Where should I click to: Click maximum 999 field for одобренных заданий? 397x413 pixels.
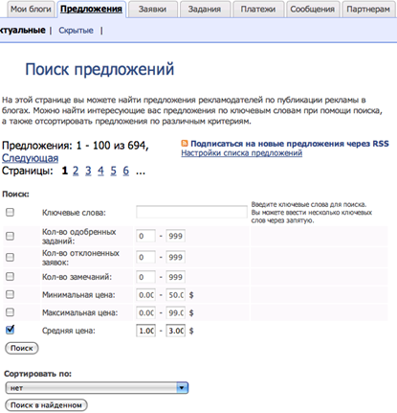tap(175, 236)
